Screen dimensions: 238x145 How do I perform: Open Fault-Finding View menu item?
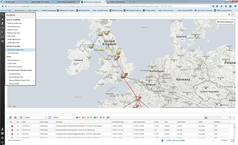tap(14, 26)
